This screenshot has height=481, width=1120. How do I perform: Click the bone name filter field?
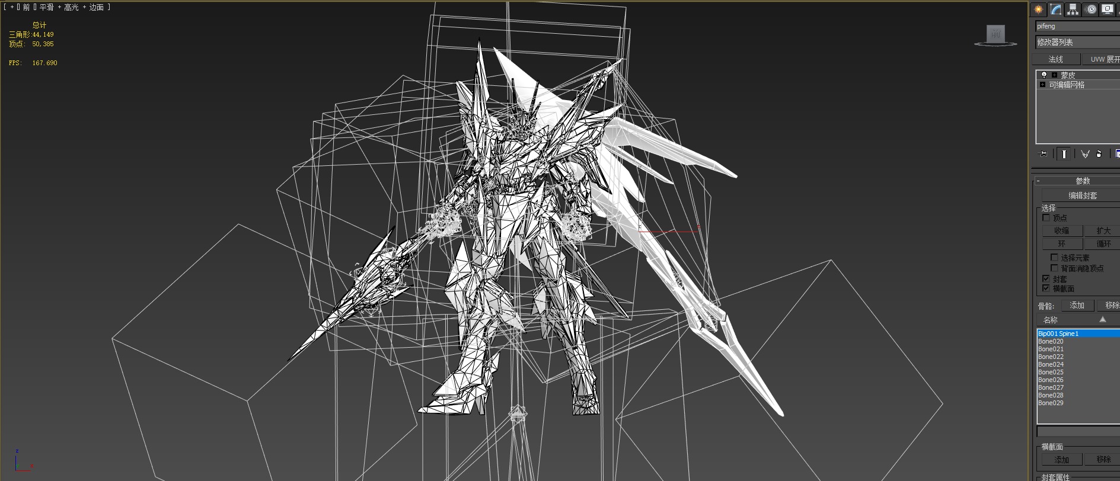[1078, 431]
